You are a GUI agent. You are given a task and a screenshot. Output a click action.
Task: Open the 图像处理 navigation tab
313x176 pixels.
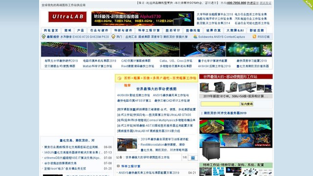pyautogui.click(x=193, y=30)
